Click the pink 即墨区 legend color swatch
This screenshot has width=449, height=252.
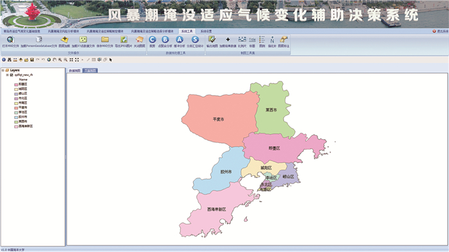click(x=16, y=85)
